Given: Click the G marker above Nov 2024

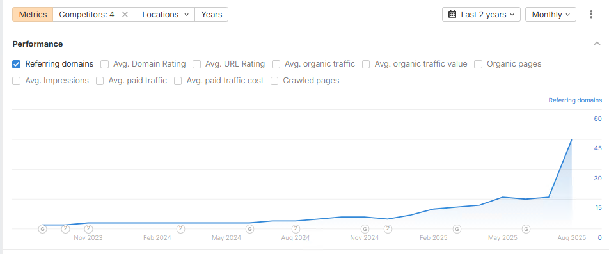Looking at the screenshot, I should pos(365,229).
